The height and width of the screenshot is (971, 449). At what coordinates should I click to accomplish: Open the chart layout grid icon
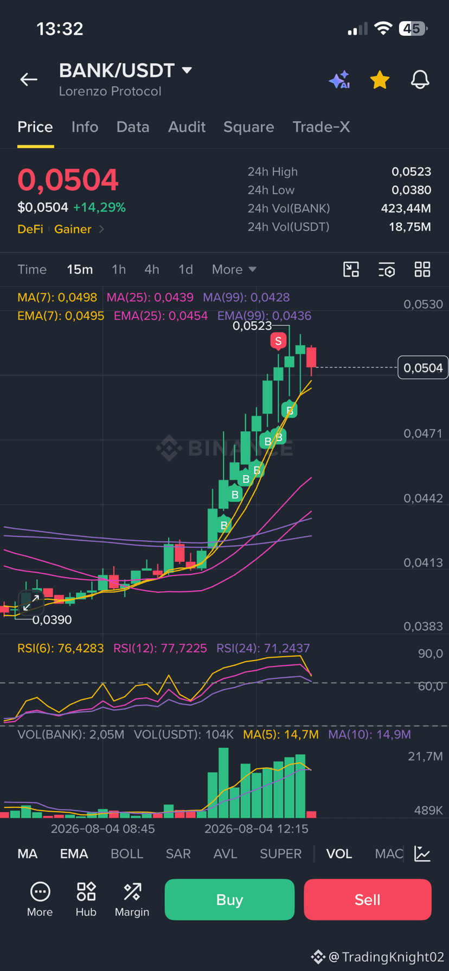(x=422, y=269)
